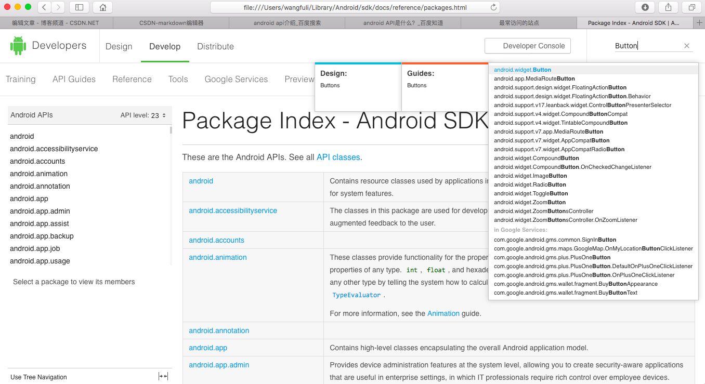Open Google Services in sub navigation

pos(236,79)
